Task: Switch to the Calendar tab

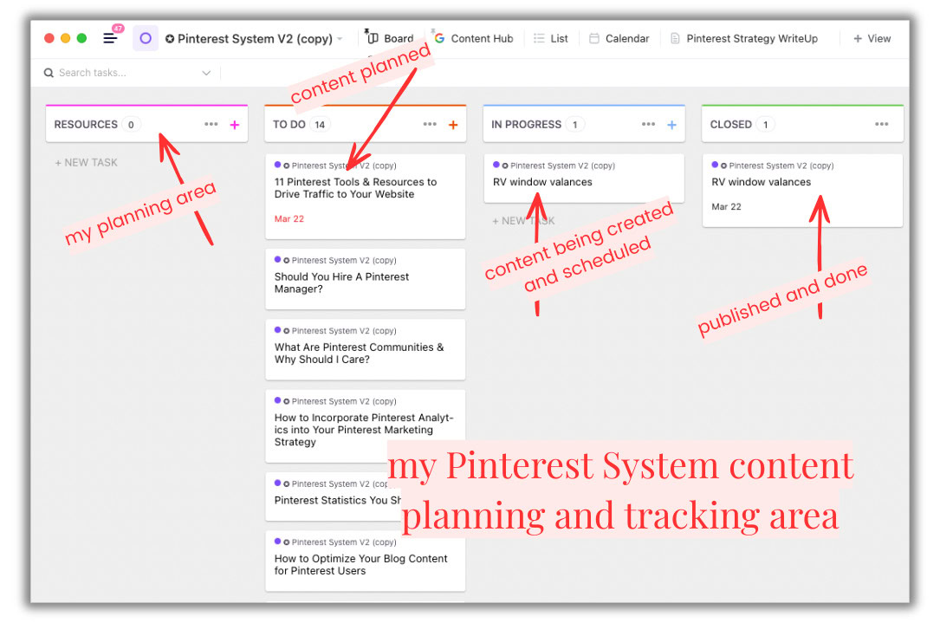Action: pyautogui.click(x=619, y=38)
